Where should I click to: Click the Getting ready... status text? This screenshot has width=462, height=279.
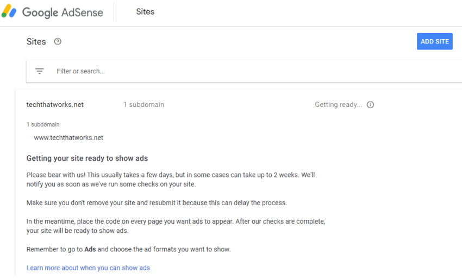coord(338,105)
